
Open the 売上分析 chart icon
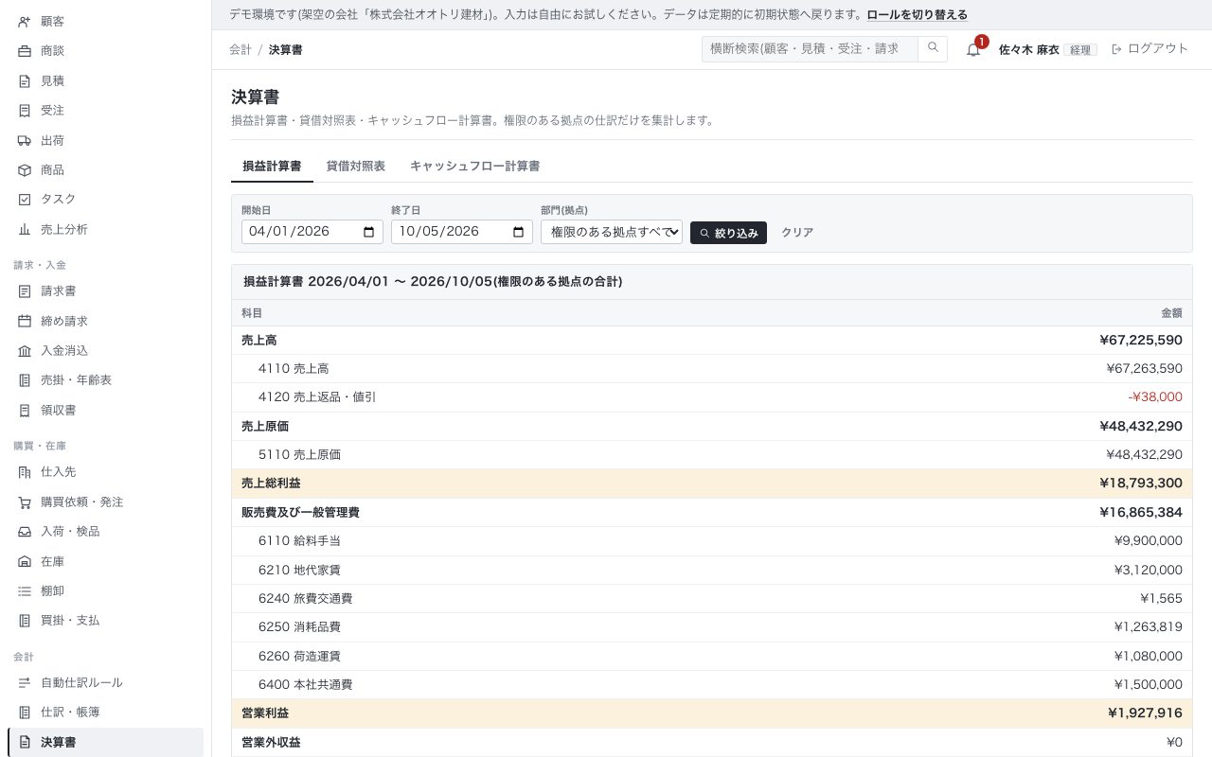25,230
